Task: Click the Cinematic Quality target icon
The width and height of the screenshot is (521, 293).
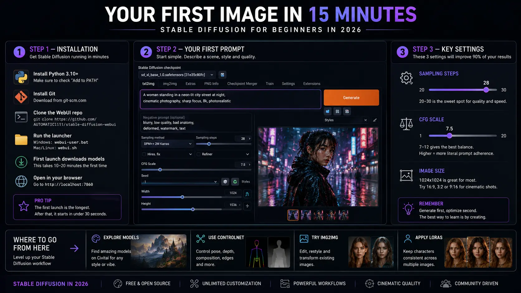Action: (370, 283)
